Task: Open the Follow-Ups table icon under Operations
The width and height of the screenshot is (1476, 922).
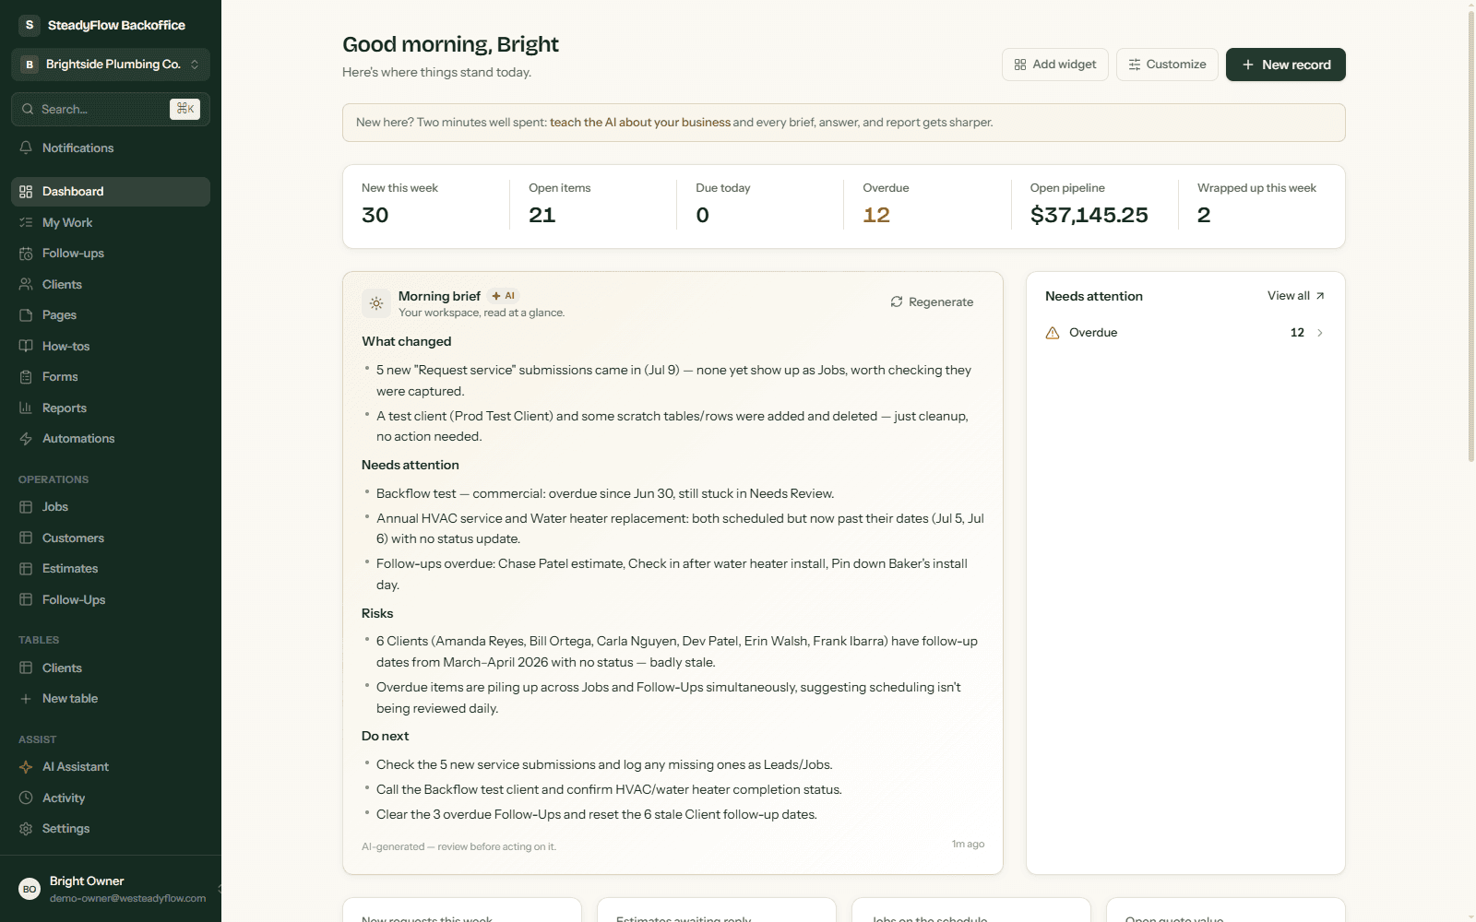Action: (x=26, y=599)
